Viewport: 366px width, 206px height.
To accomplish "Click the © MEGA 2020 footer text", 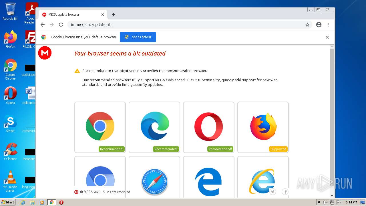I will [x=90, y=192].
